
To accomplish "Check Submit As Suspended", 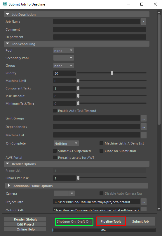I will [55, 151].
